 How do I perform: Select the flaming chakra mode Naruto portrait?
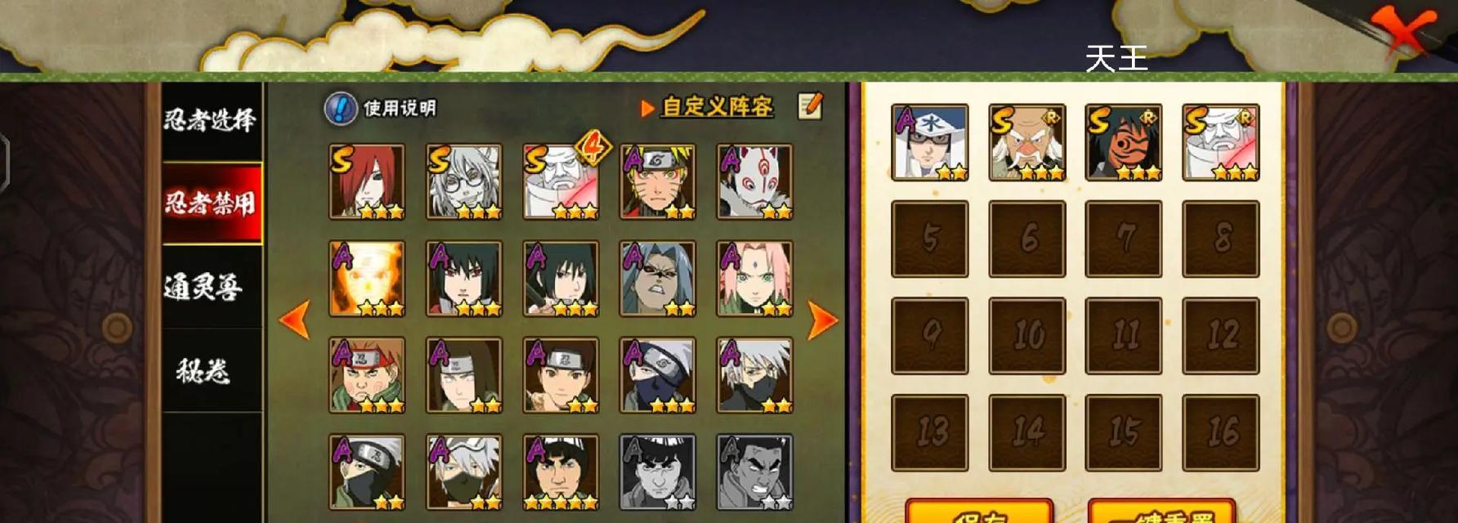click(x=367, y=279)
